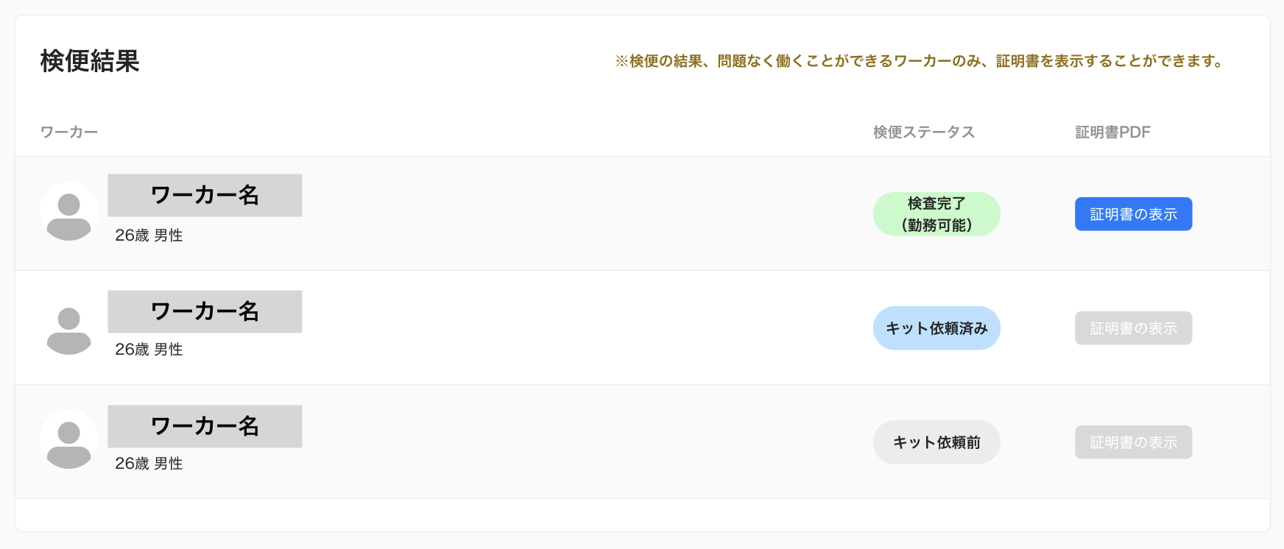This screenshot has width=1284, height=549.
Task: Click the second row's ワーカー名 name label
Action: 205,311
